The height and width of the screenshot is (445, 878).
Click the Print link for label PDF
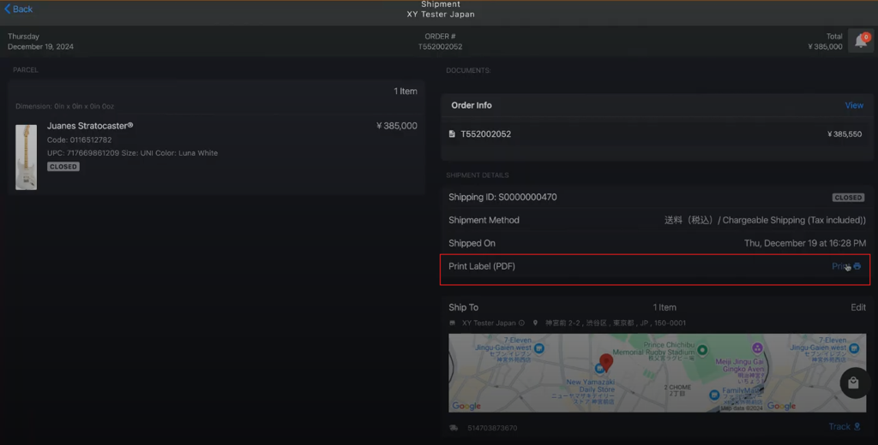840,266
